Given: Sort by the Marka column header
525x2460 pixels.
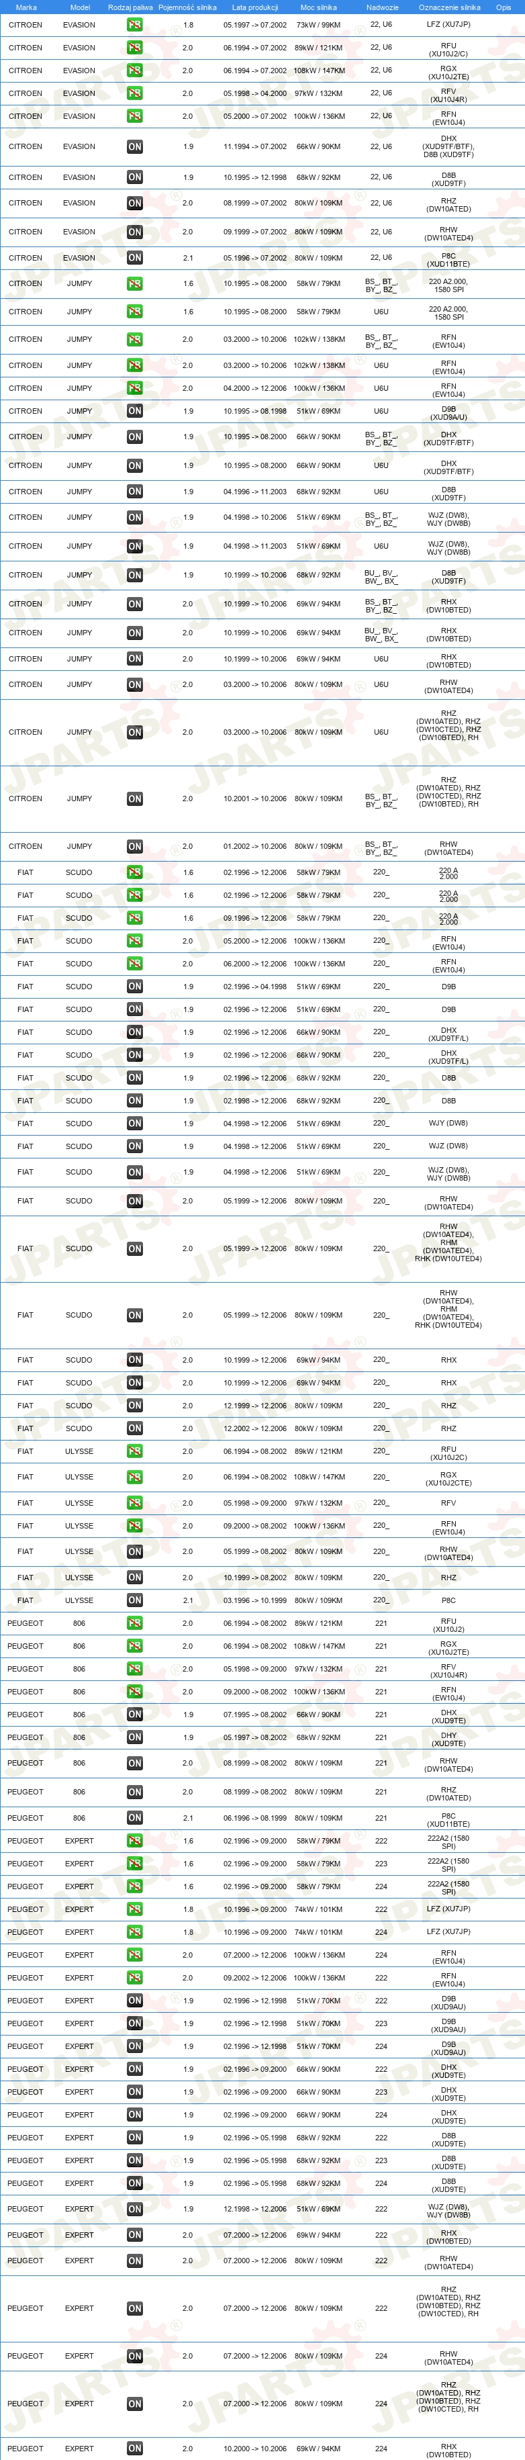Looking at the screenshot, I should [26, 7].
